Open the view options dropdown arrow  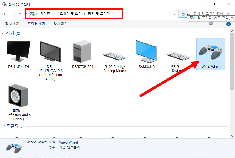click(217, 24)
